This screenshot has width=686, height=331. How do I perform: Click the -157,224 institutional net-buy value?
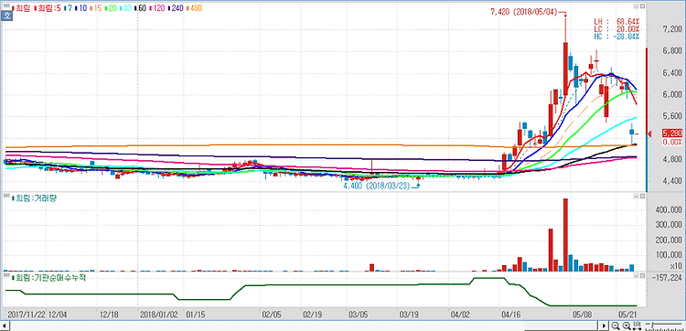[666, 278]
